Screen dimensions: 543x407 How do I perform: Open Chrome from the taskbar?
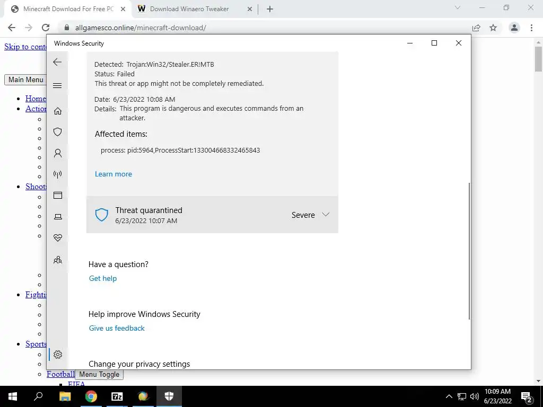[91, 396]
